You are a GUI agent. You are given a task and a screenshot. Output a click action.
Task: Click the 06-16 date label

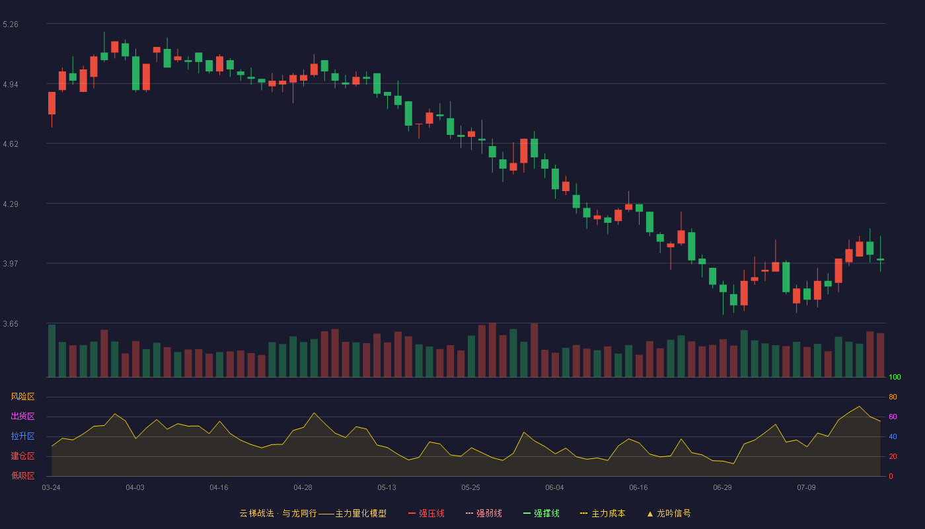tap(638, 487)
